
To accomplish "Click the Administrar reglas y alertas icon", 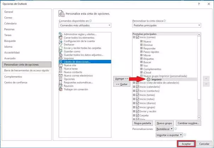I will click(60, 34).
